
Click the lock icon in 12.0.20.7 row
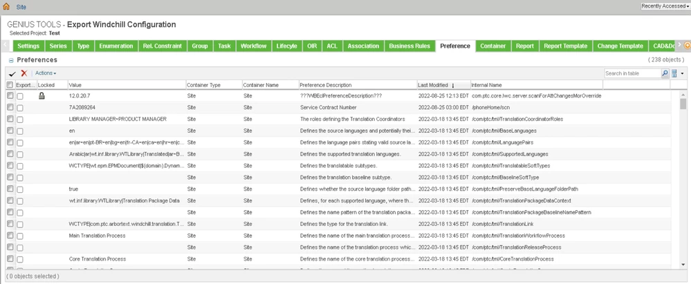(42, 95)
